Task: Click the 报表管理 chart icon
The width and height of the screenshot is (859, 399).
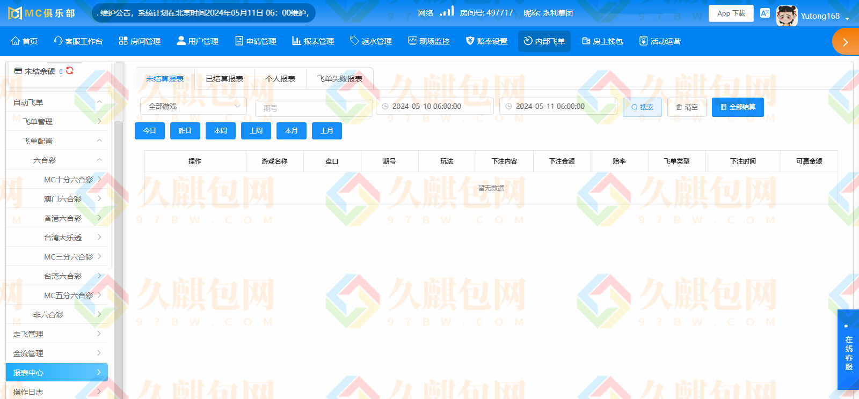Action: pyautogui.click(x=296, y=41)
